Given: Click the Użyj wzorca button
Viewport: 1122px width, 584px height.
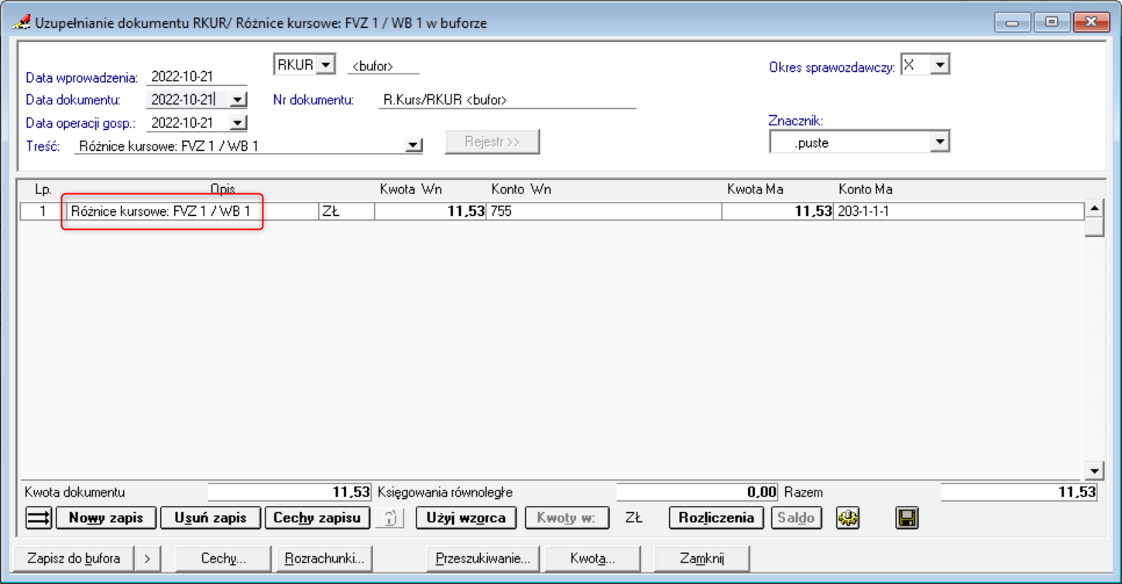Looking at the screenshot, I should 466,518.
